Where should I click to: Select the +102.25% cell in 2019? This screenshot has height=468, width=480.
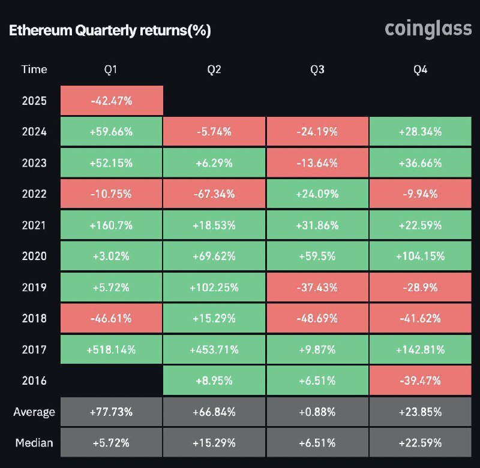214,288
